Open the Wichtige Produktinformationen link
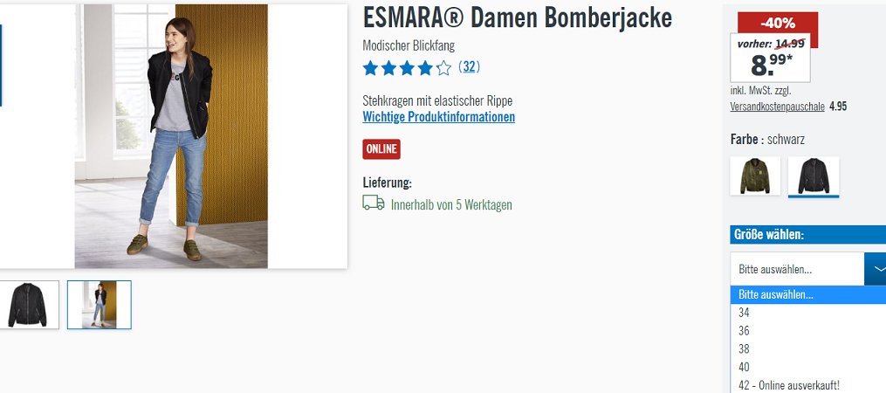886x393 pixels. click(x=438, y=117)
